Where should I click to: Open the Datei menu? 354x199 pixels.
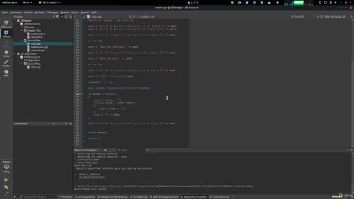click(x=5, y=12)
